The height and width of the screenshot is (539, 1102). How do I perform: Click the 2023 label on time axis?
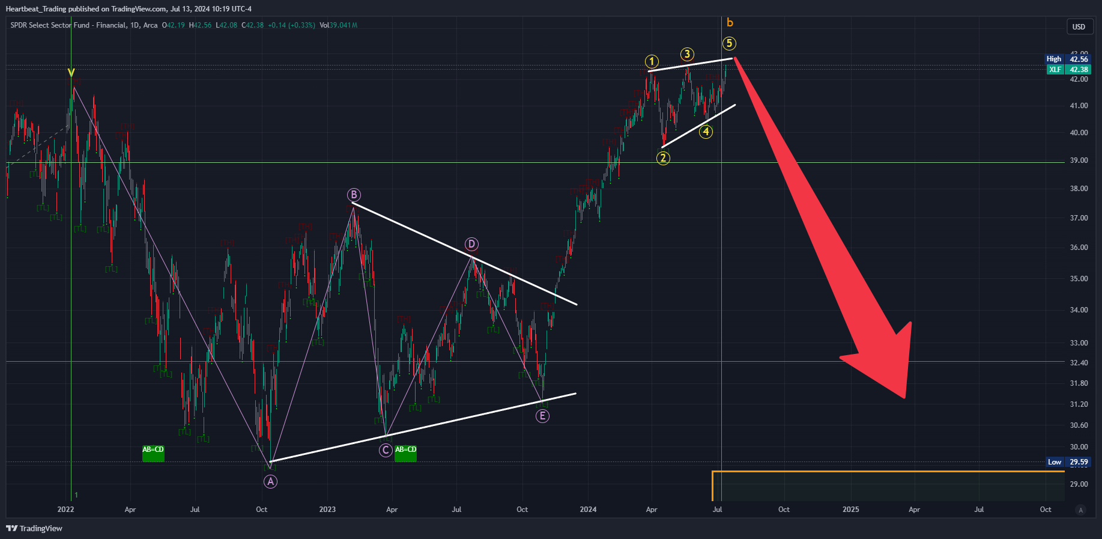click(327, 510)
